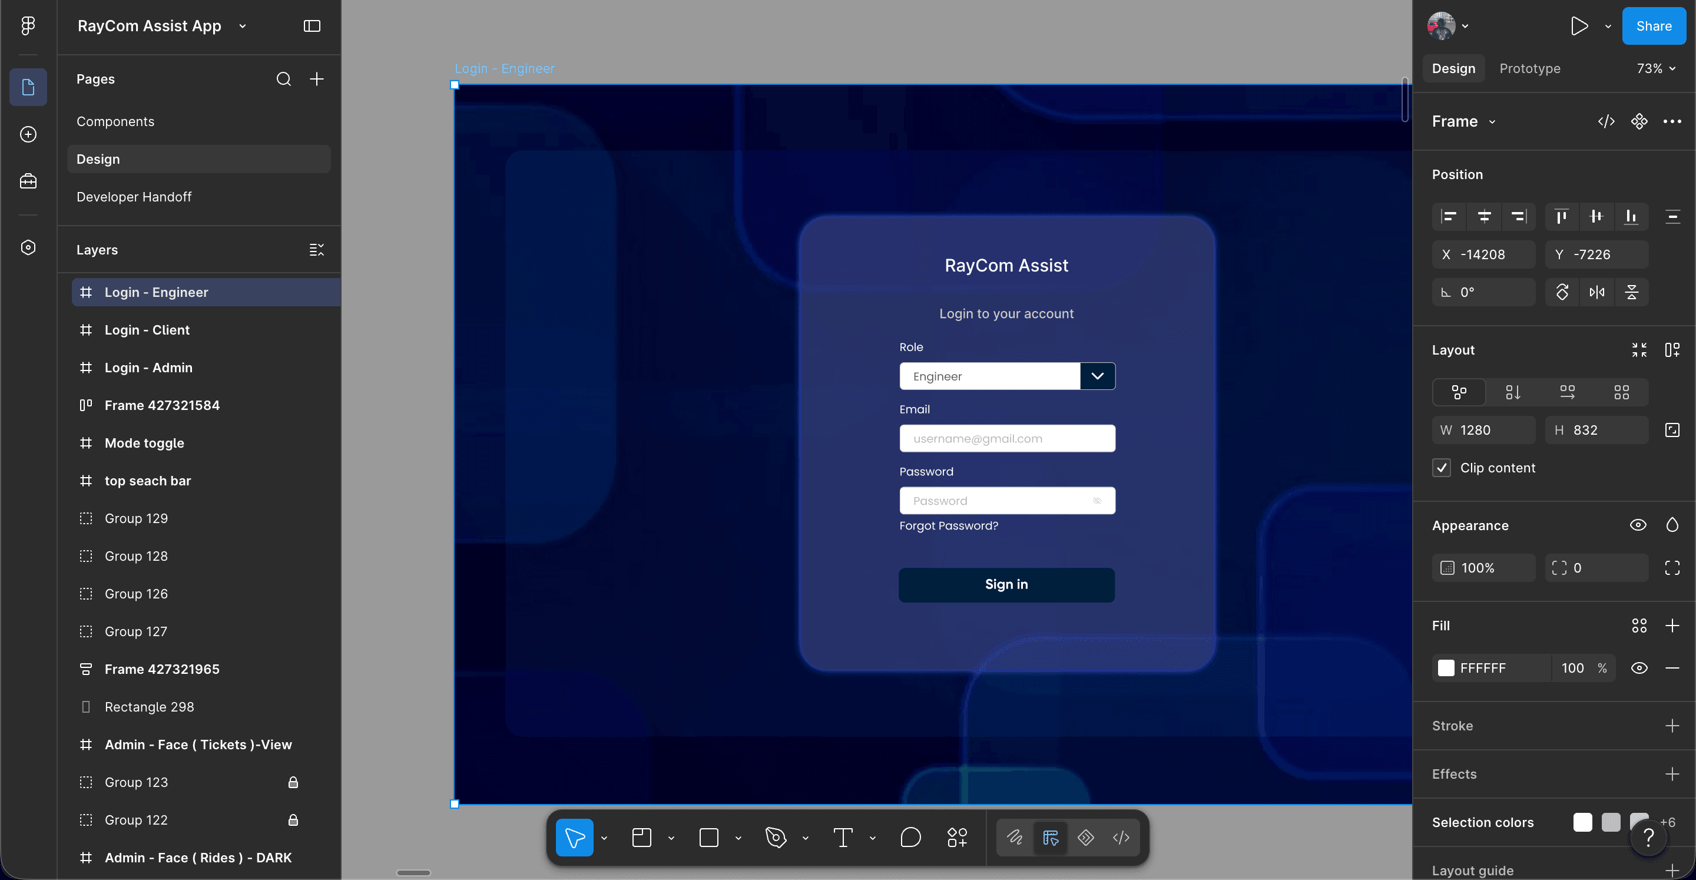
Task: Create component icon in Frame header
Action: tap(1639, 121)
